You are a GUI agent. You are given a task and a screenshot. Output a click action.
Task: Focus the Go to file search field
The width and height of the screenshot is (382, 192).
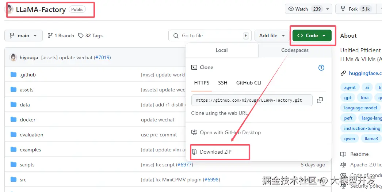(x=210, y=35)
